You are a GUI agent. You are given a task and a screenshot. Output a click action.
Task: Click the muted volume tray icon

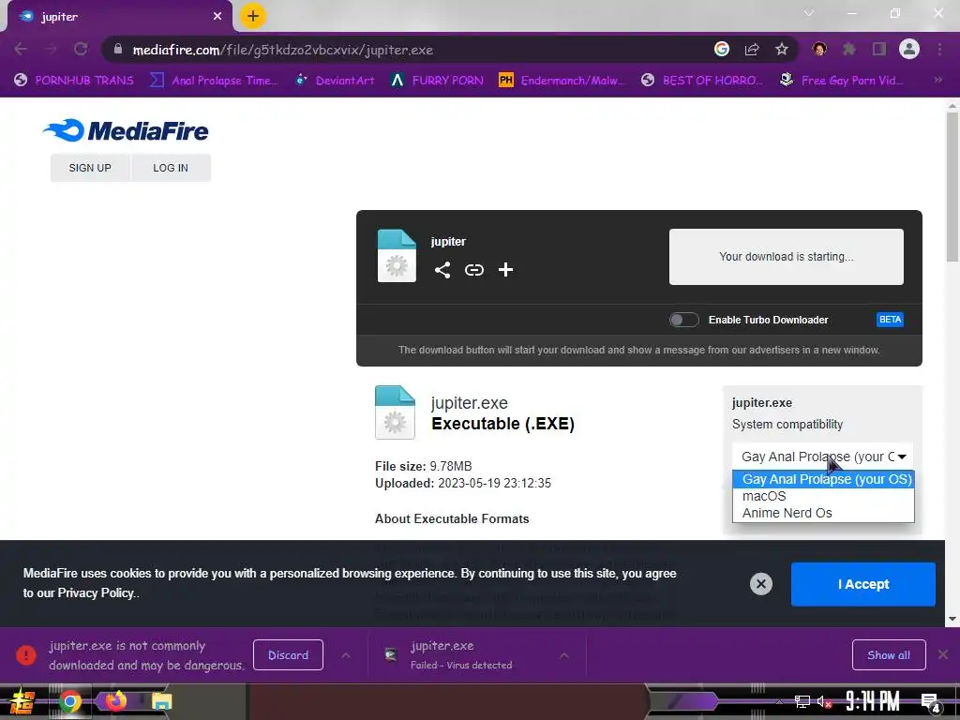tap(825, 701)
